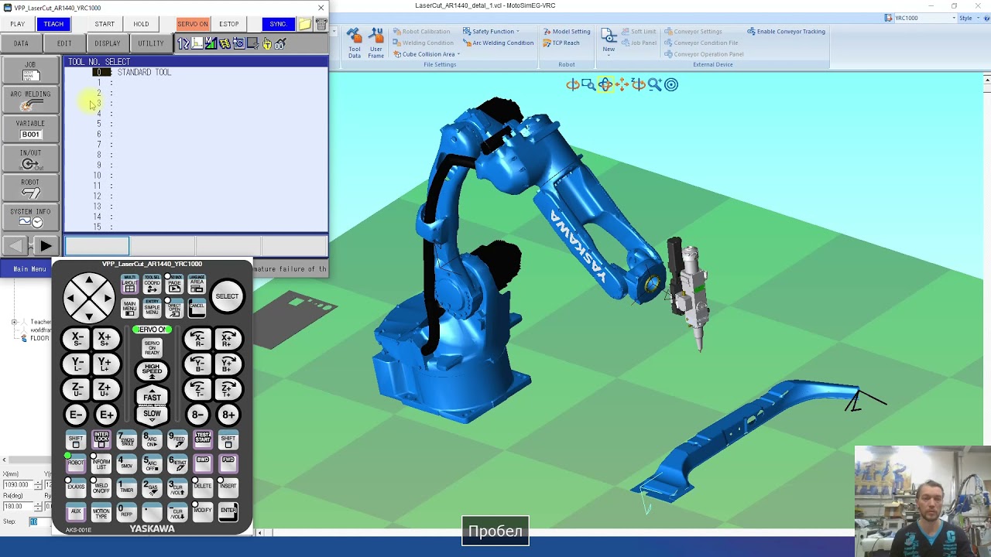Viewport: 991px width, 557px height.
Task: Click the START button
Action: [105, 24]
